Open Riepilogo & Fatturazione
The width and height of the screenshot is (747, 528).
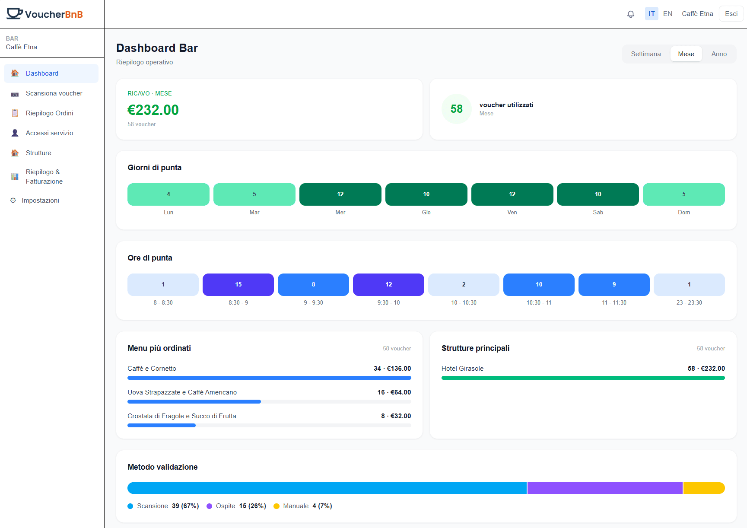pyautogui.click(x=51, y=177)
